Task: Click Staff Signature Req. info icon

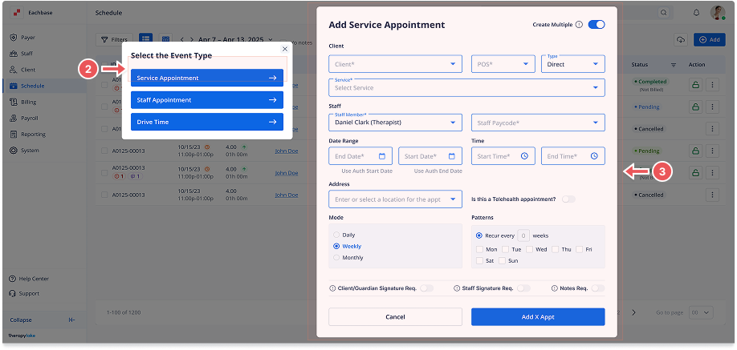Action: [x=457, y=288]
